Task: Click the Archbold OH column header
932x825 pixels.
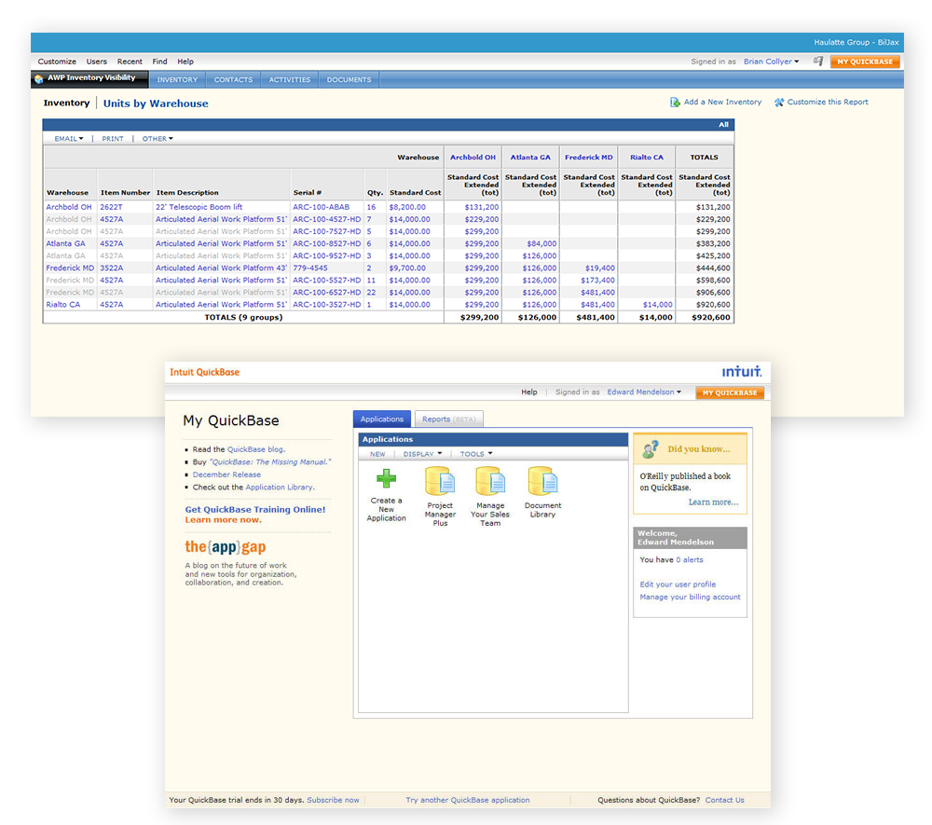Action: pos(473,158)
